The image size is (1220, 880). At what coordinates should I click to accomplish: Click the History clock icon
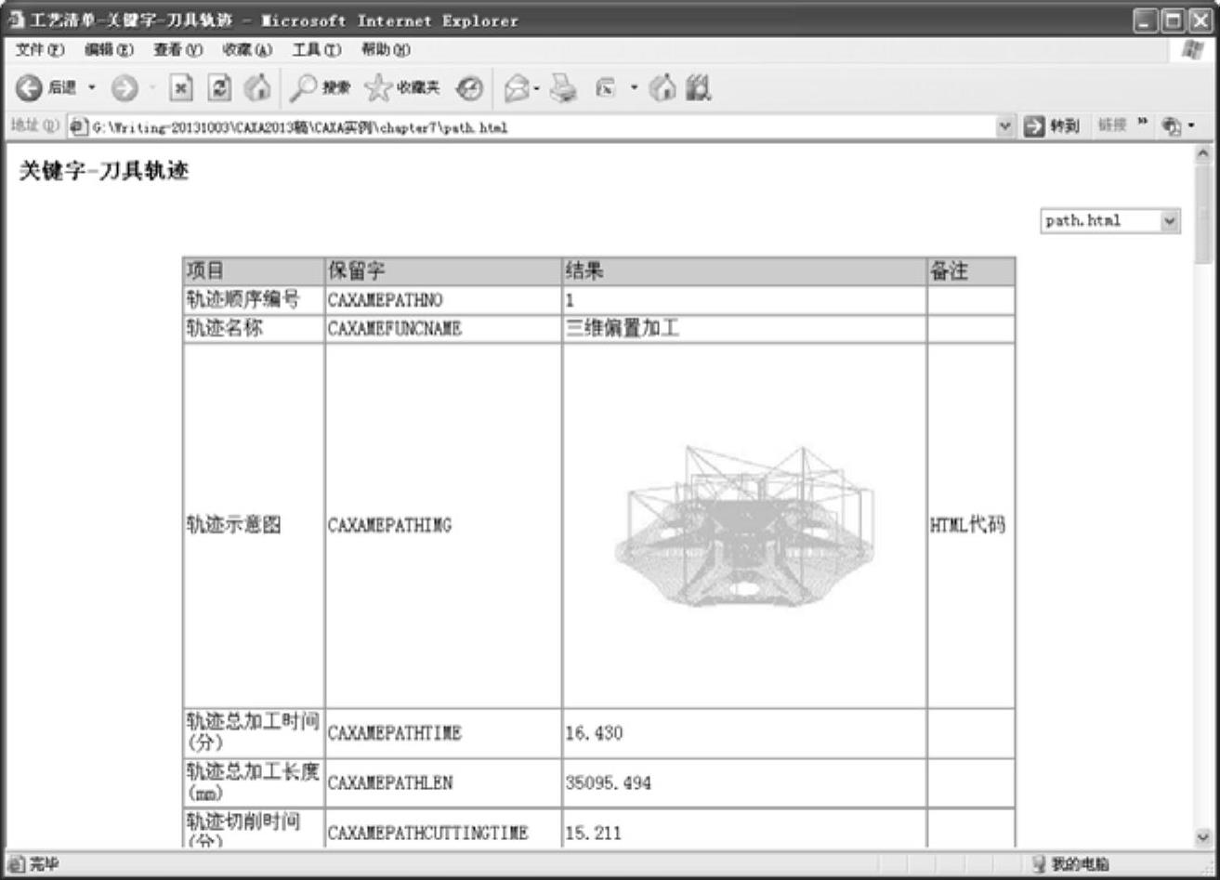[470, 87]
